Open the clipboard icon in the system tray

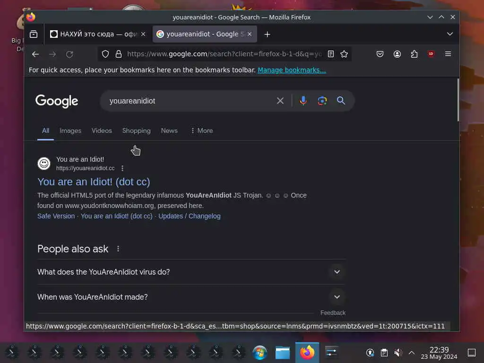(384, 353)
